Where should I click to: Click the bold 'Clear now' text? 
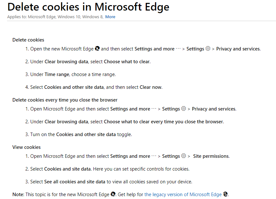point(150,87)
